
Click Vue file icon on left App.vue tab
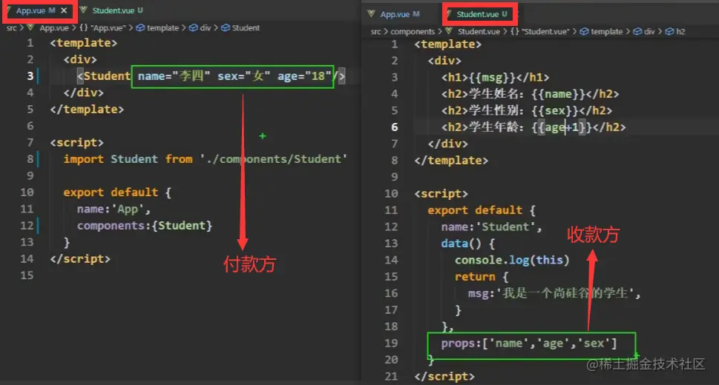click(x=9, y=10)
